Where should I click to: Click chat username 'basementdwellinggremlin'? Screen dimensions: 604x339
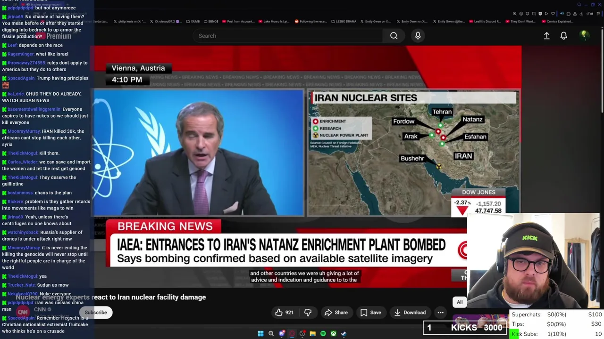(34, 109)
